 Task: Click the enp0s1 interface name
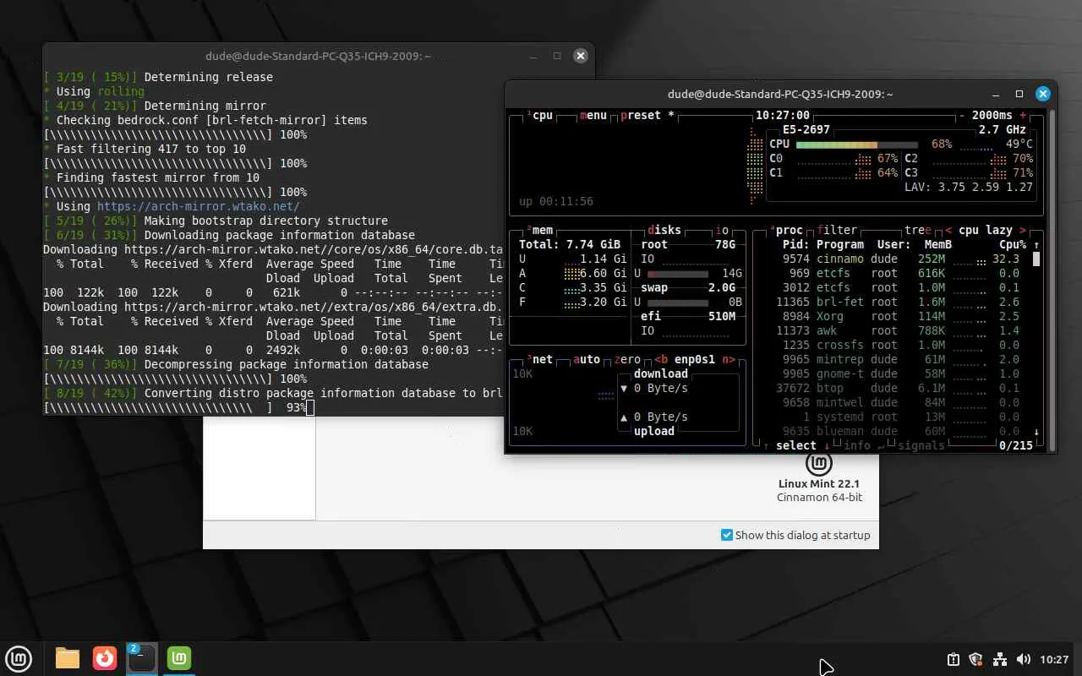(x=695, y=359)
